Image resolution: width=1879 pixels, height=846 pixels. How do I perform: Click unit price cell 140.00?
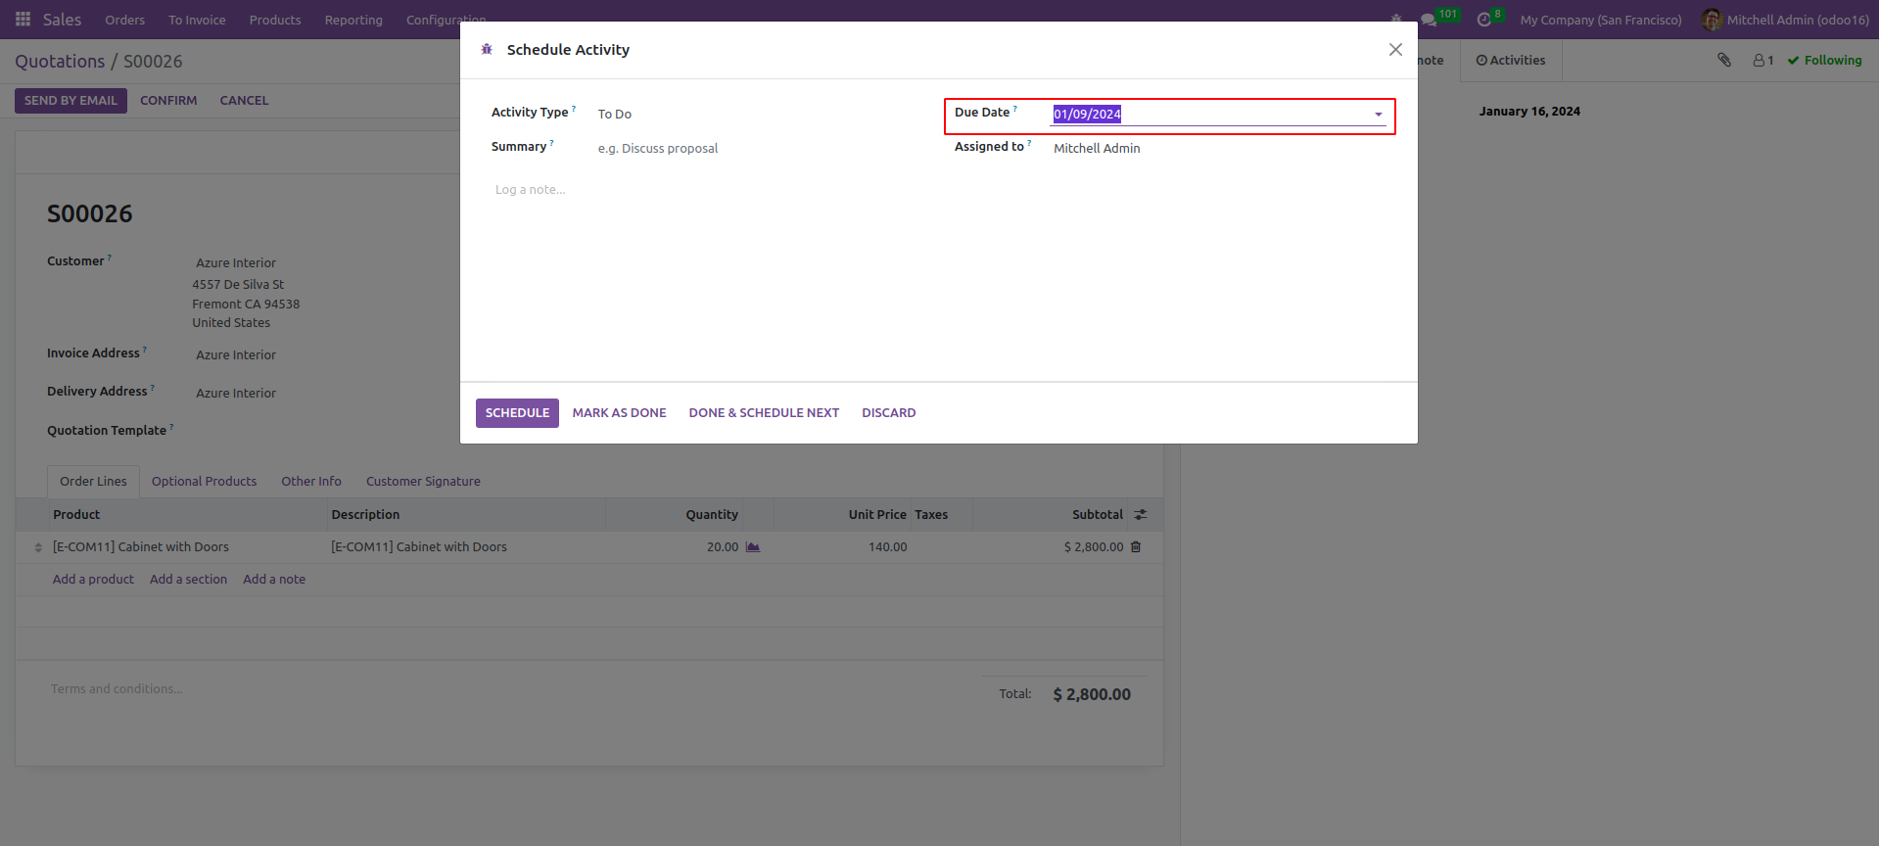[x=888, y=546]
